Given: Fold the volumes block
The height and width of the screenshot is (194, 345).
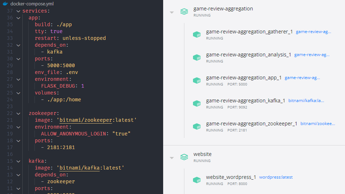Looking at the screenshot, I should pyautogui.click(x=18, y=93).
